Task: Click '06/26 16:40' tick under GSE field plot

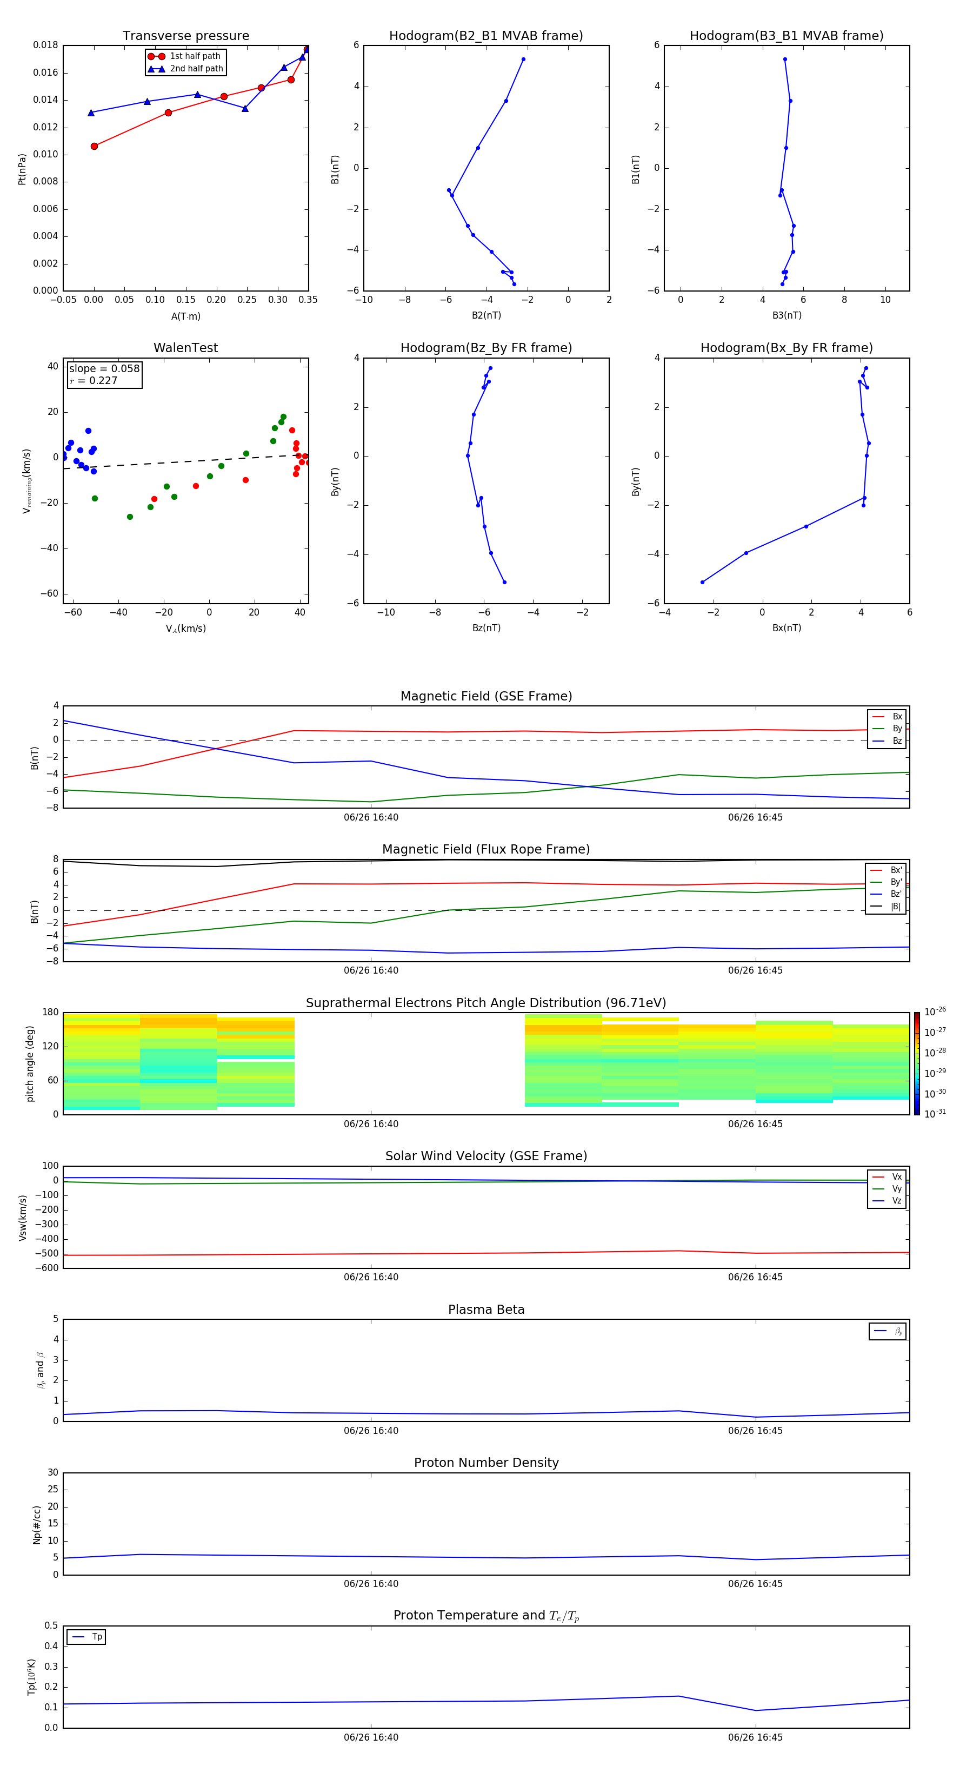Action: point(371,818)
